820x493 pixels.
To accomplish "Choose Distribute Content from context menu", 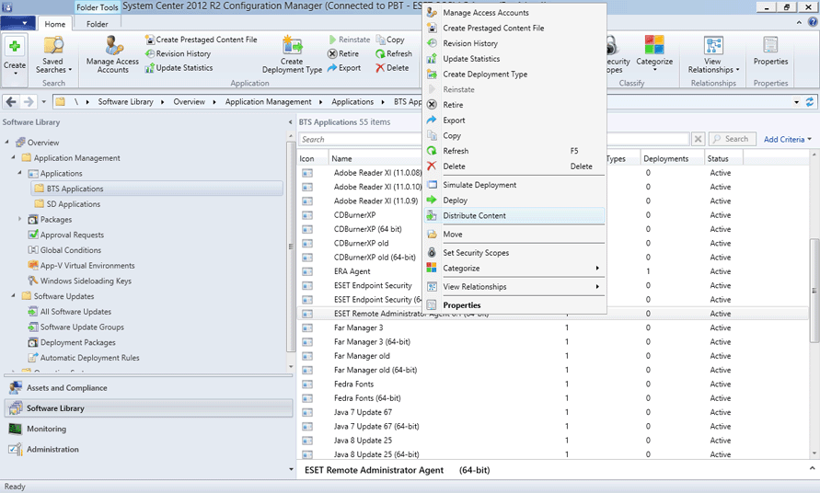I will point(474,216).
